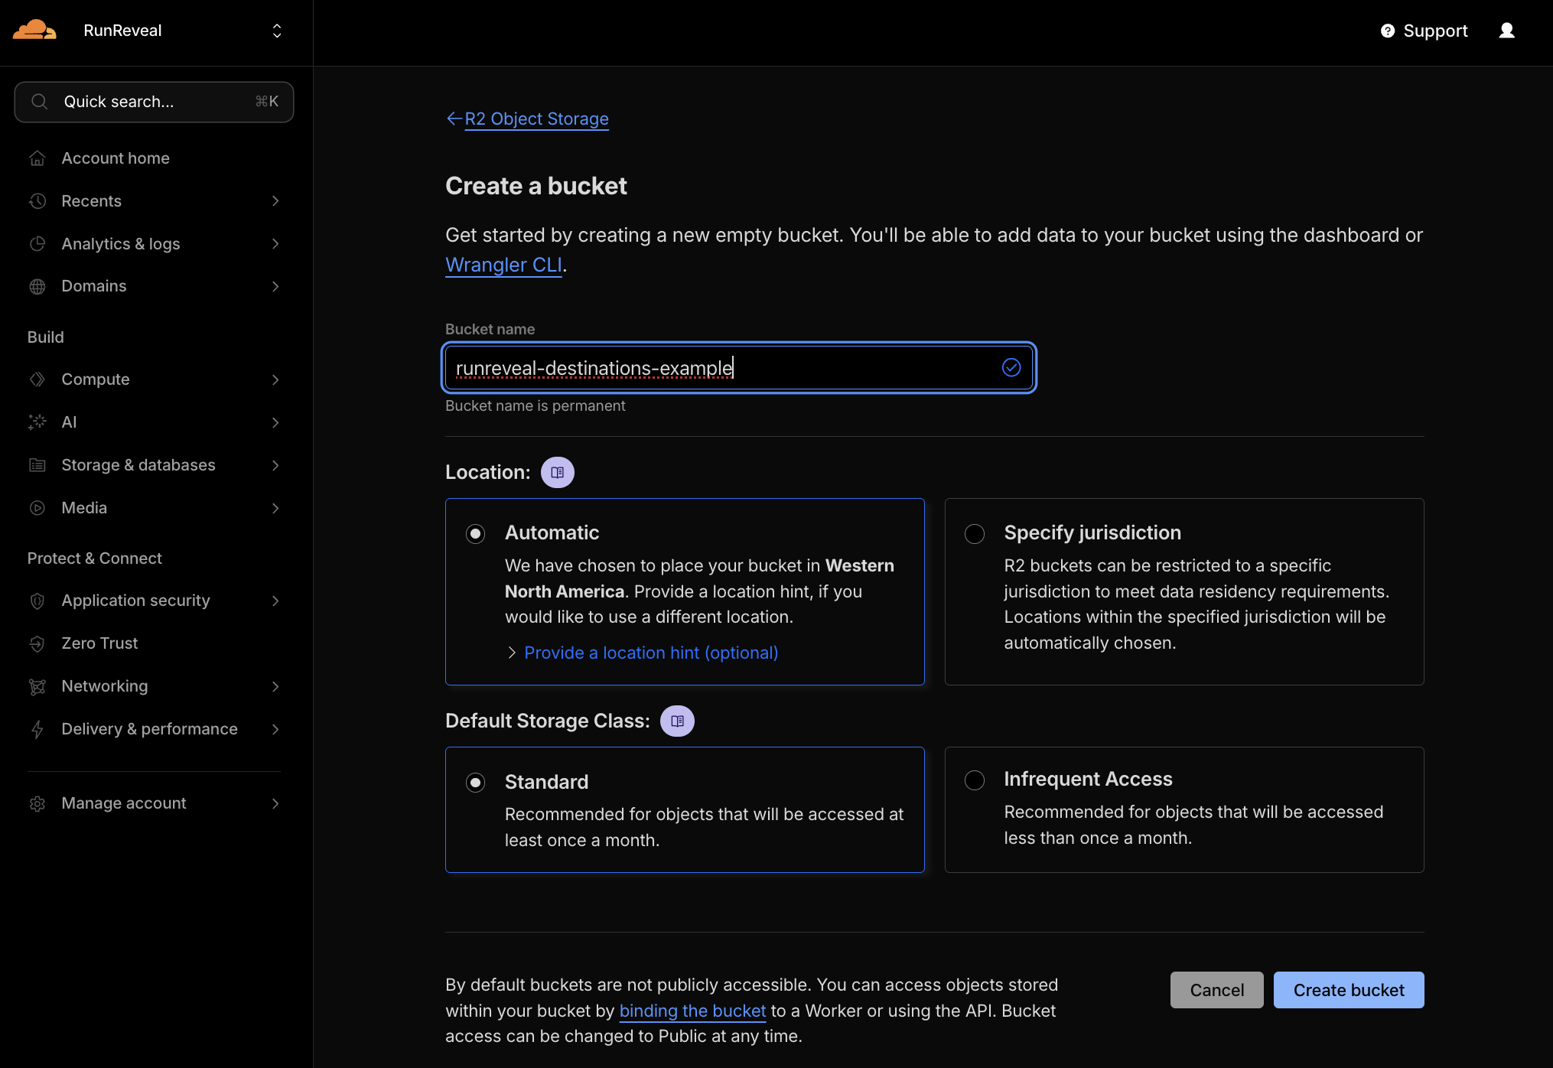1553x1068 pixels.
Task: Click the Location documentation book icon
Action: coord(557,472)
